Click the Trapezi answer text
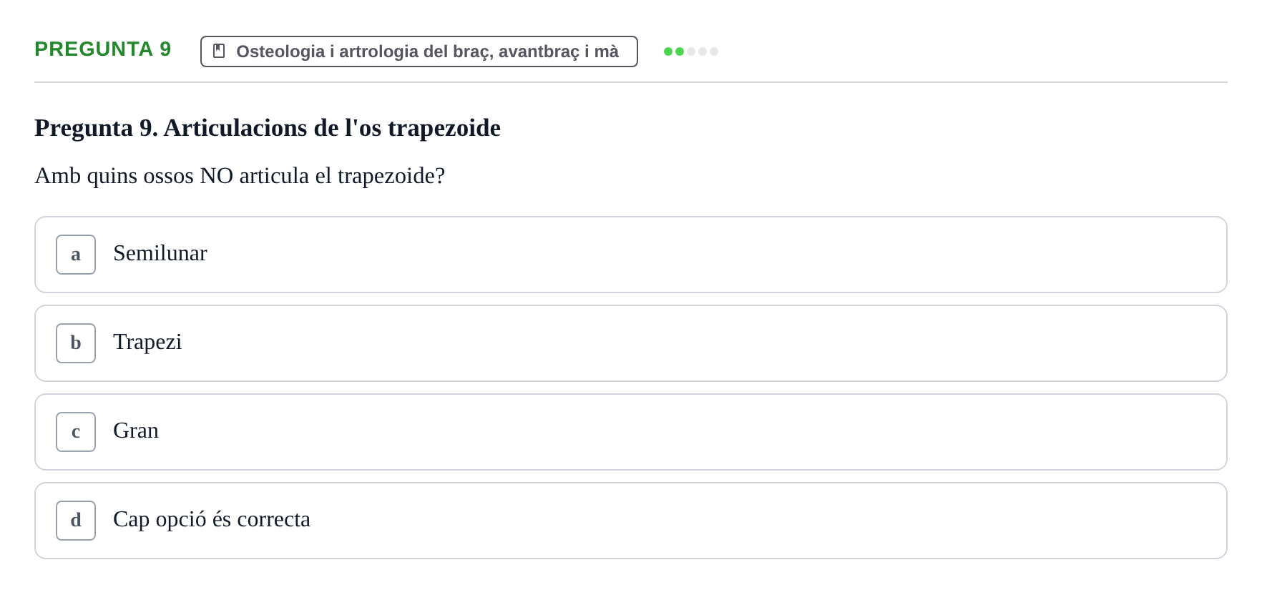1262x595 pixels. coord(147,342)
